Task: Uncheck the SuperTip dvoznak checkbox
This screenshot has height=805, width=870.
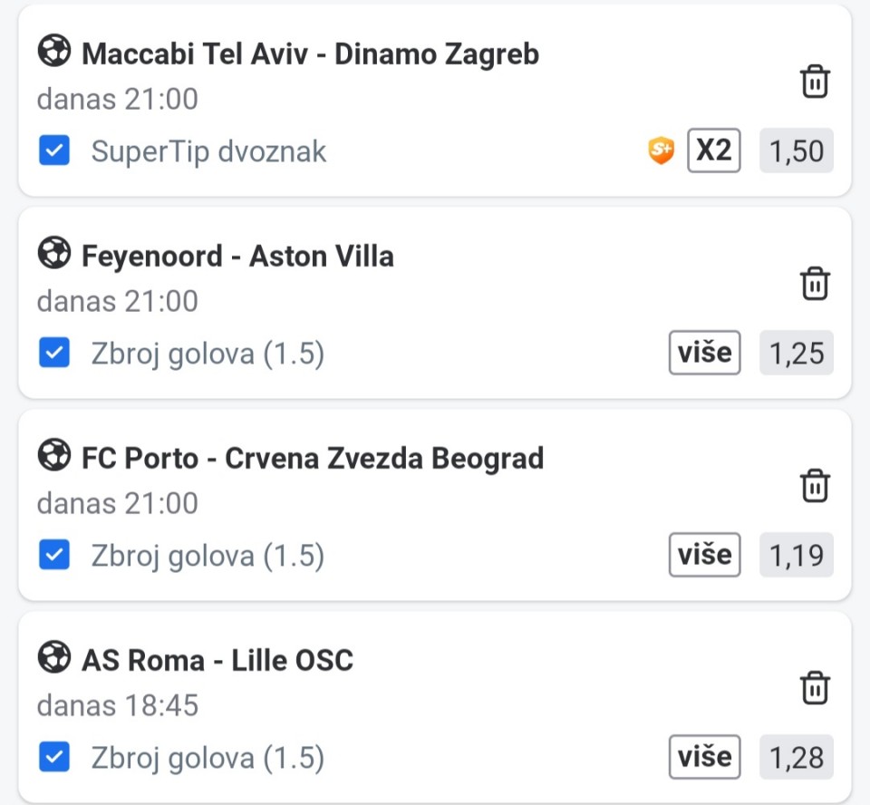Action: 54,151
